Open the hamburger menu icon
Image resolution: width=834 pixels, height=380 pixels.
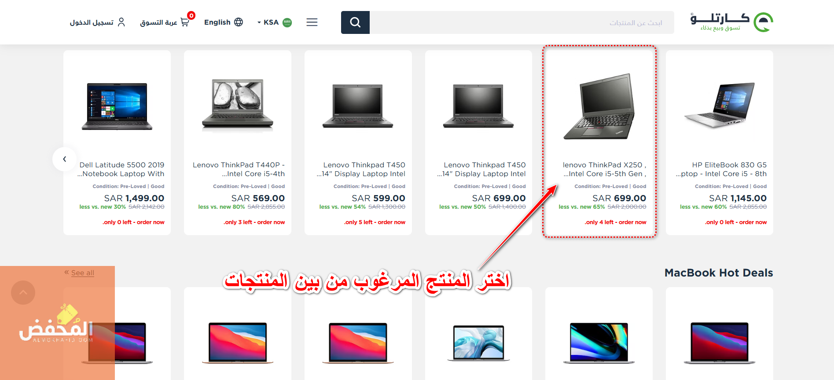coord(312,22)
